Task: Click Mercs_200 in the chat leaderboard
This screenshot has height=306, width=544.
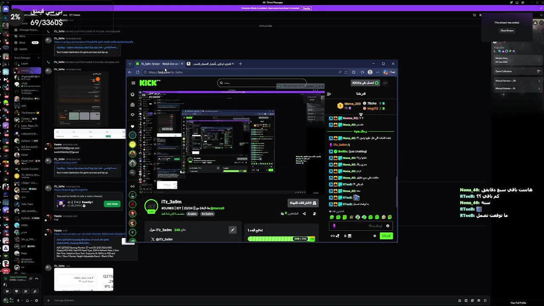Action: [x=352, y=104]
